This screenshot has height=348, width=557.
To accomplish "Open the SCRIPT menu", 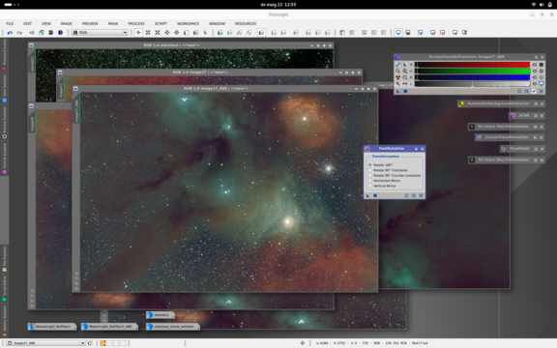I will click(x=161, y=23).
